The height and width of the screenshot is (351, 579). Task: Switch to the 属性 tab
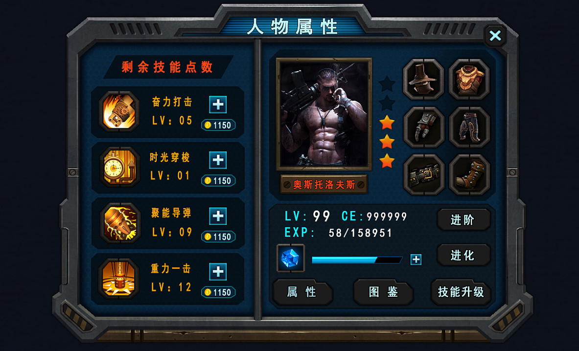302,292
